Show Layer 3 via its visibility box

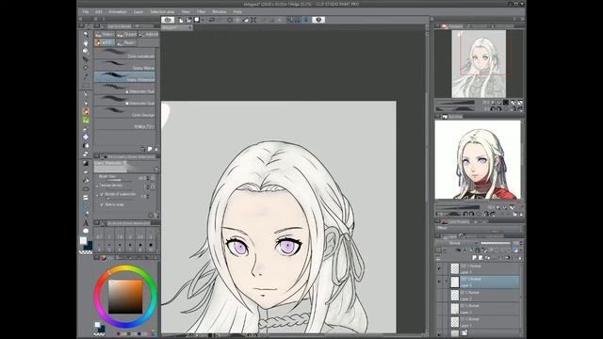[x=439, y=309]
